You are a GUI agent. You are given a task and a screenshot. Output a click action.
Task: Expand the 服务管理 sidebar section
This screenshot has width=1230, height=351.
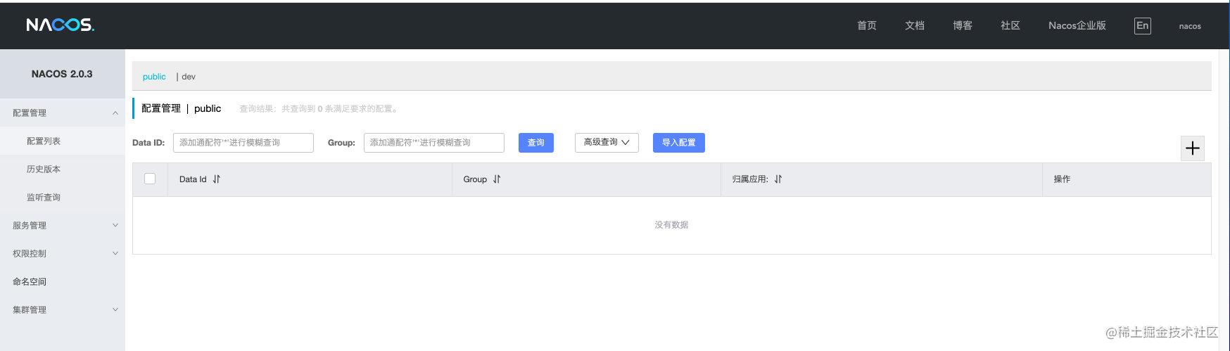(63, 225)
